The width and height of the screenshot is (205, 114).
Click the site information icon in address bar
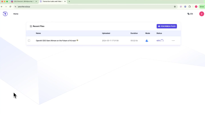point(15,7)
